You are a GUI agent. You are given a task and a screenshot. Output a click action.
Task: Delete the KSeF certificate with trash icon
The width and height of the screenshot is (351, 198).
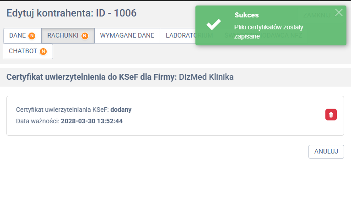coord(331,115)
